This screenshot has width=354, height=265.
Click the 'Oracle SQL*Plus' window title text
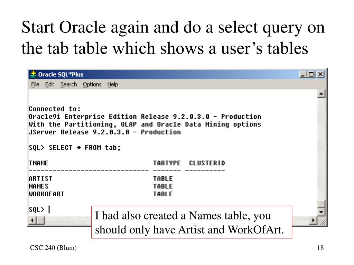tap(61, 75)
